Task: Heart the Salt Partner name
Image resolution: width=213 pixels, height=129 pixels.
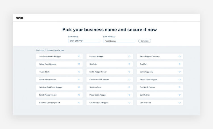Action: pos(179,95)
